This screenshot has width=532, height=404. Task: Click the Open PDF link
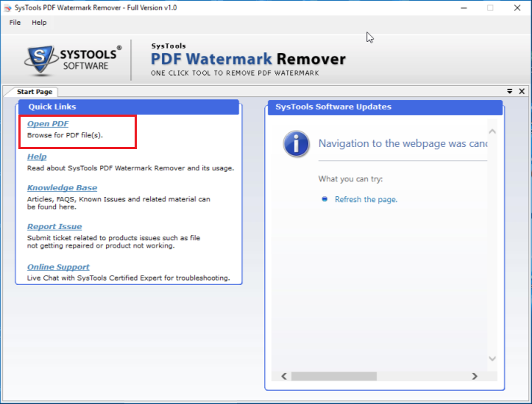click(48, 124)
